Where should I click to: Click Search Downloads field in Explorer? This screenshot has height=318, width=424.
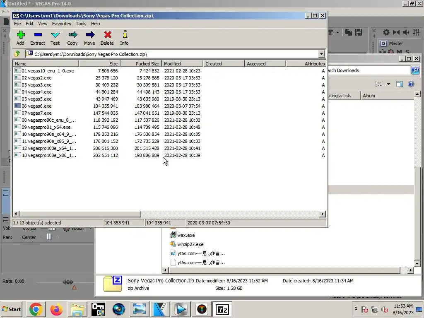pos(369,70)
